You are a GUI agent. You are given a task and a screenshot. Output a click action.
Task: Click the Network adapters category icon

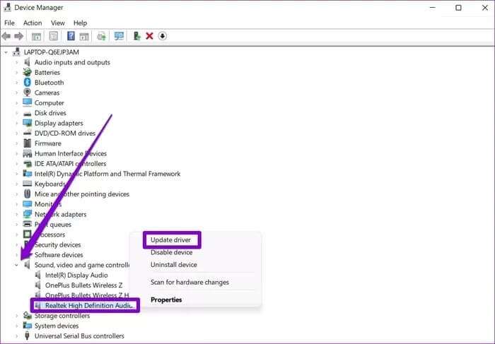[x=28, y=215]
